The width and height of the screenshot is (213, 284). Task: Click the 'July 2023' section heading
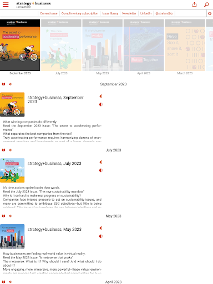point(113,150)
